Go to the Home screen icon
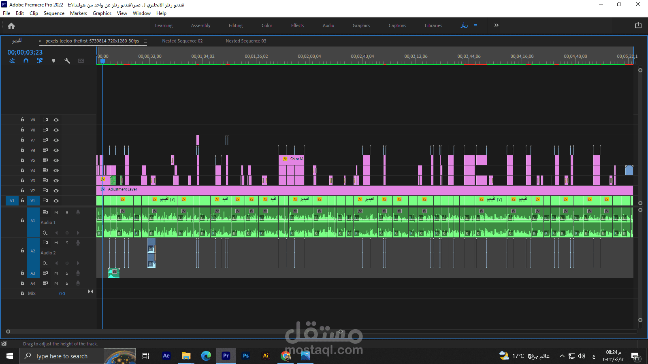Screen dimensions: 648x364 (11, 25)
